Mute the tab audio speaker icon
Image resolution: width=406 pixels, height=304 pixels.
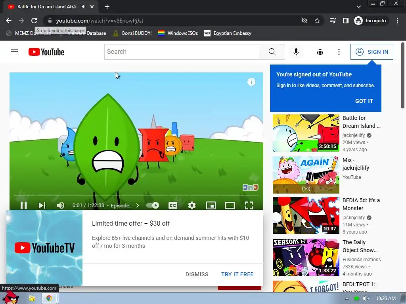pyautogui.click(x=84, y=7)
